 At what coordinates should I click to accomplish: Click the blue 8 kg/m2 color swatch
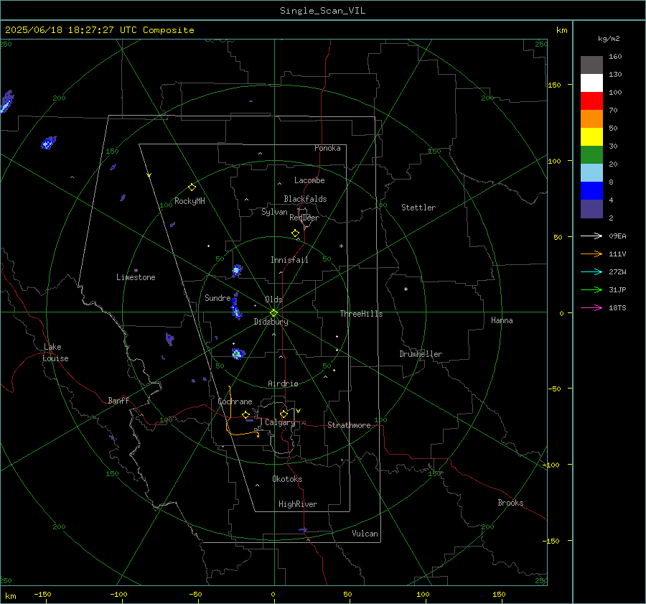point(591,191)
